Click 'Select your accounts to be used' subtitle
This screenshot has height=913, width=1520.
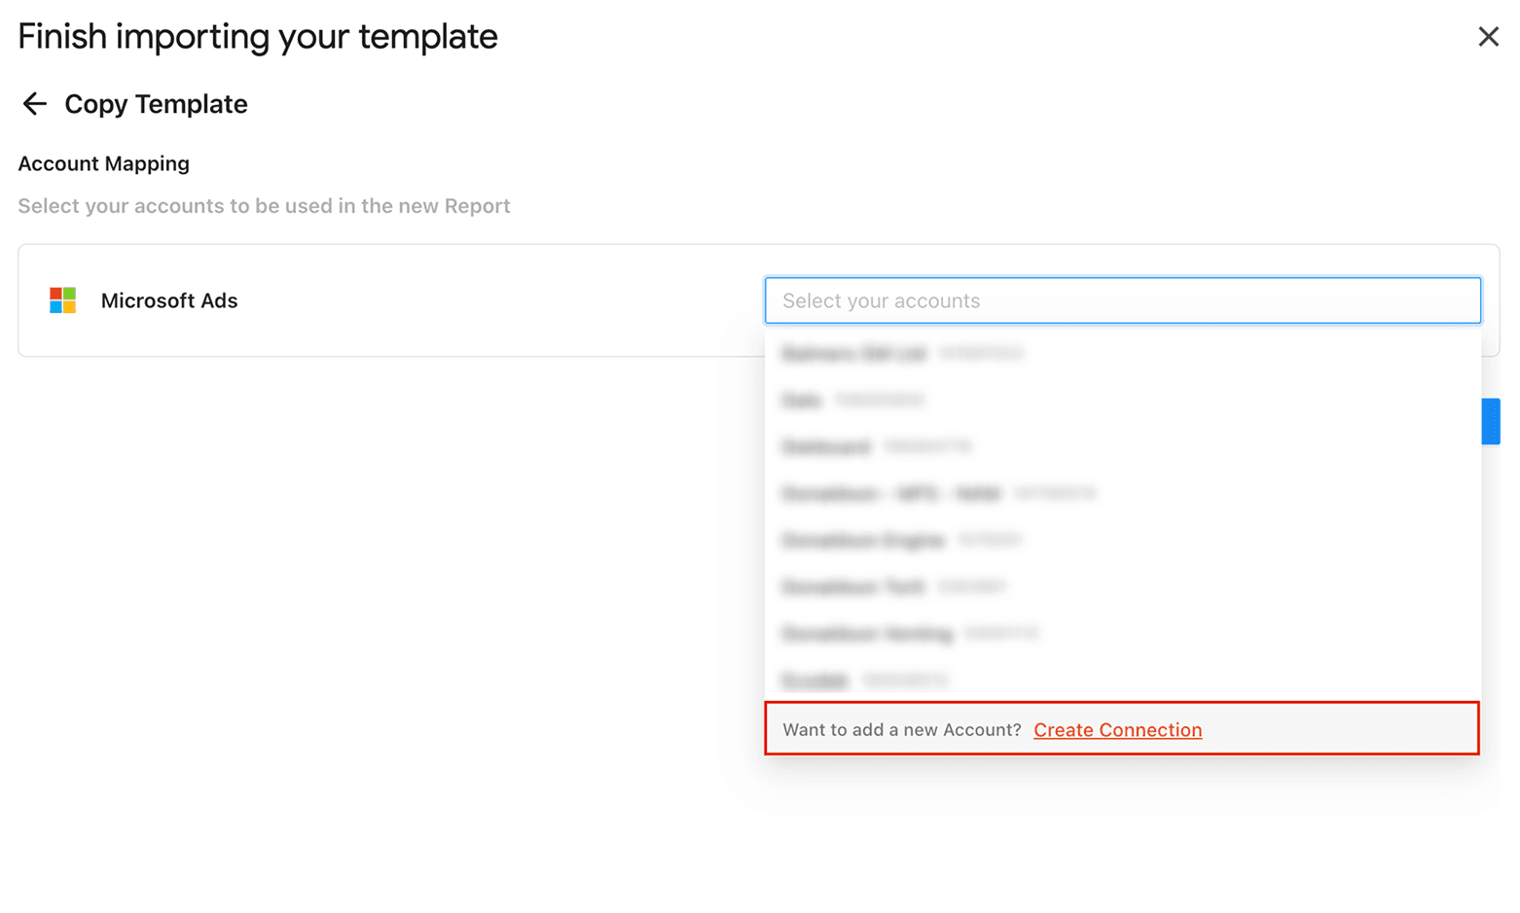pos(263,205)
